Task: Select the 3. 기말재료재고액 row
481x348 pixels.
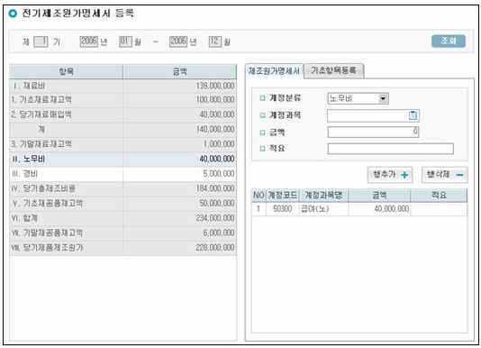Action: tap(123, 144)
